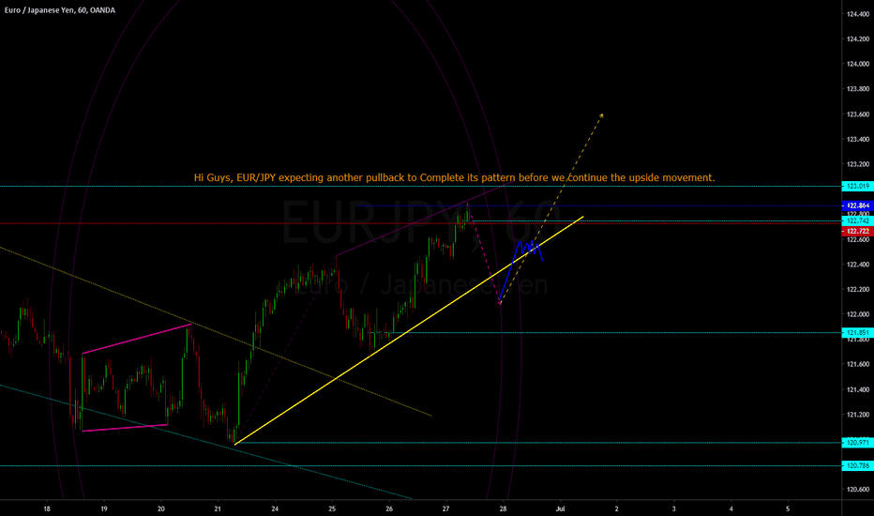Click date 24 on the time axis
874x516 pixels.
pyautogui.click(x=275, y=508)
